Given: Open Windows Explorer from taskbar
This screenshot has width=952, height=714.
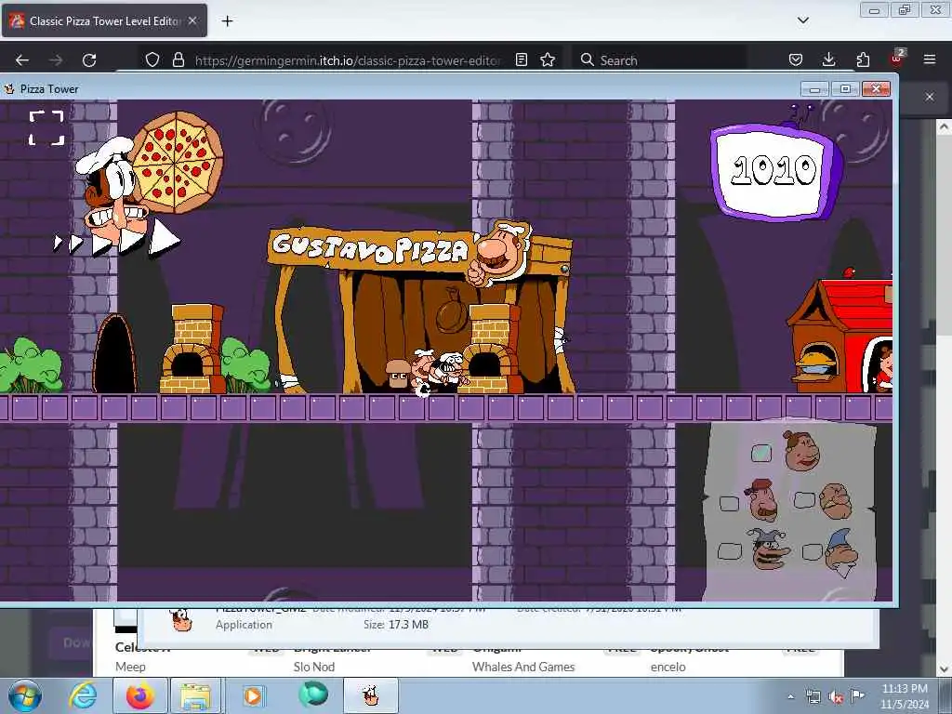Looking at the screenshot, I should point(195,695).
